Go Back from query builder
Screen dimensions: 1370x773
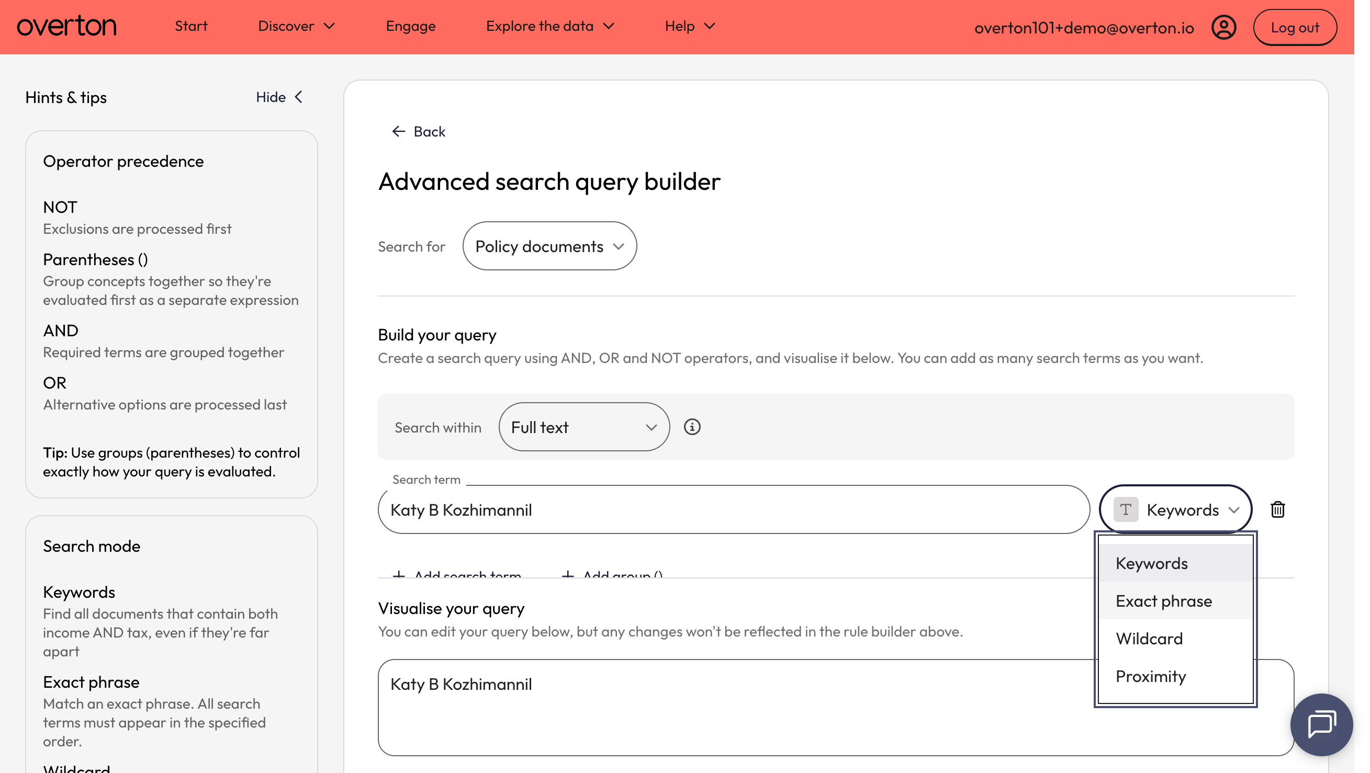418,131
